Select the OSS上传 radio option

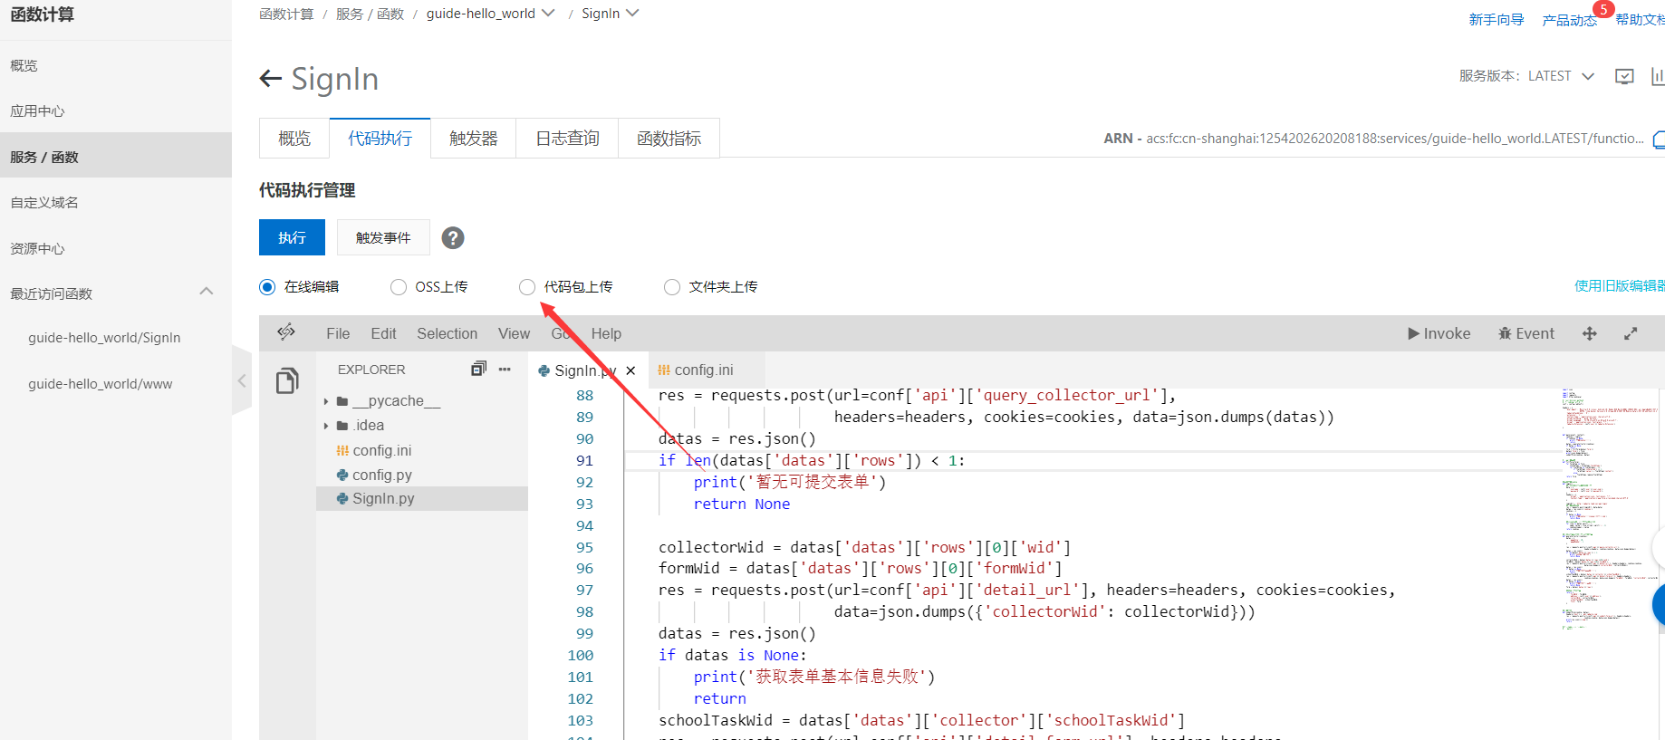tap(399, 287)
